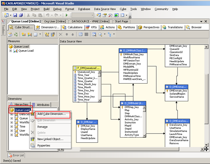Choose Rename in the context menu
This screenshot has width=210, height=164.
[43, 127]
